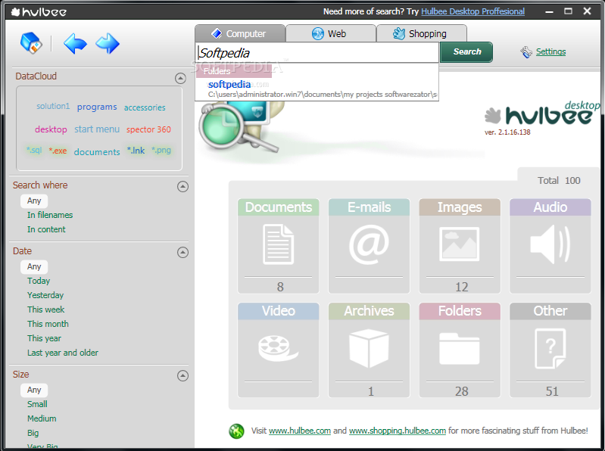Viewport: 605px width, 451px height.
Task: Filter size by Big
Action: 33,434
